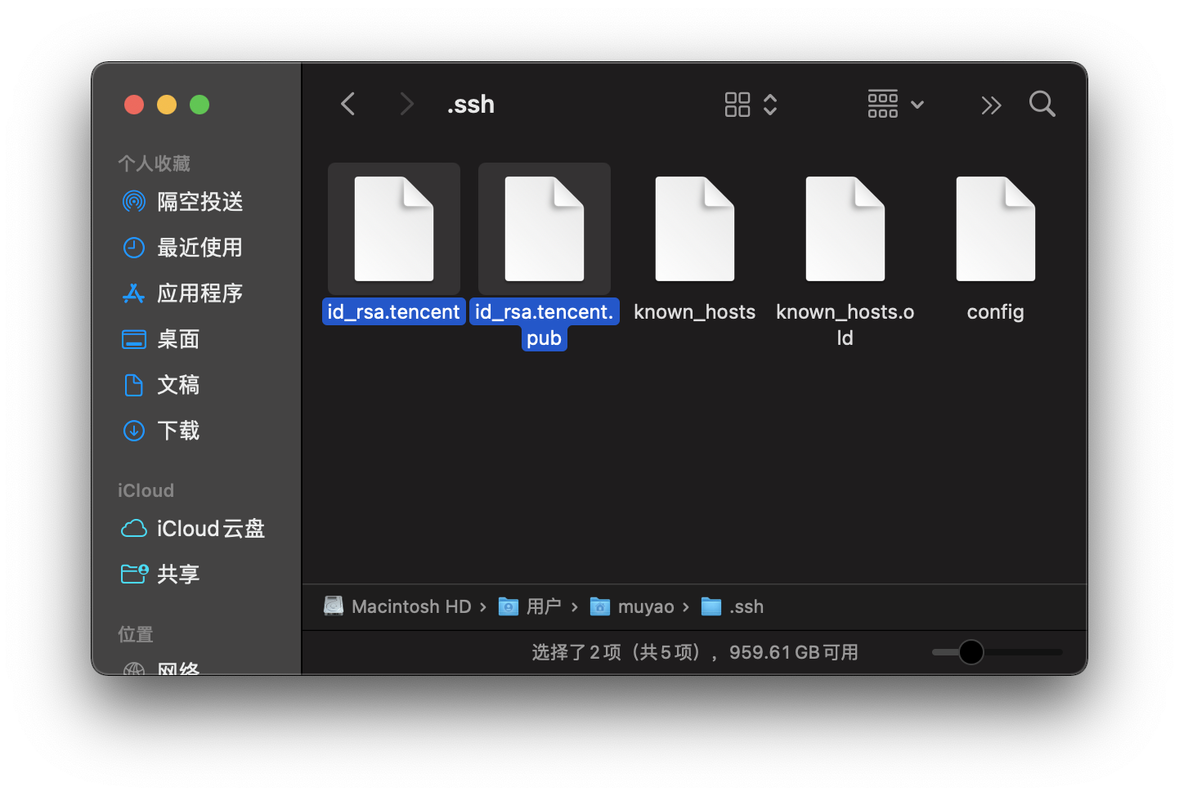Image resolution: width=1179 pixels, height=796 pixels.
Task: Open the view style switcher dropdown
Action: [x=748, y=104]
